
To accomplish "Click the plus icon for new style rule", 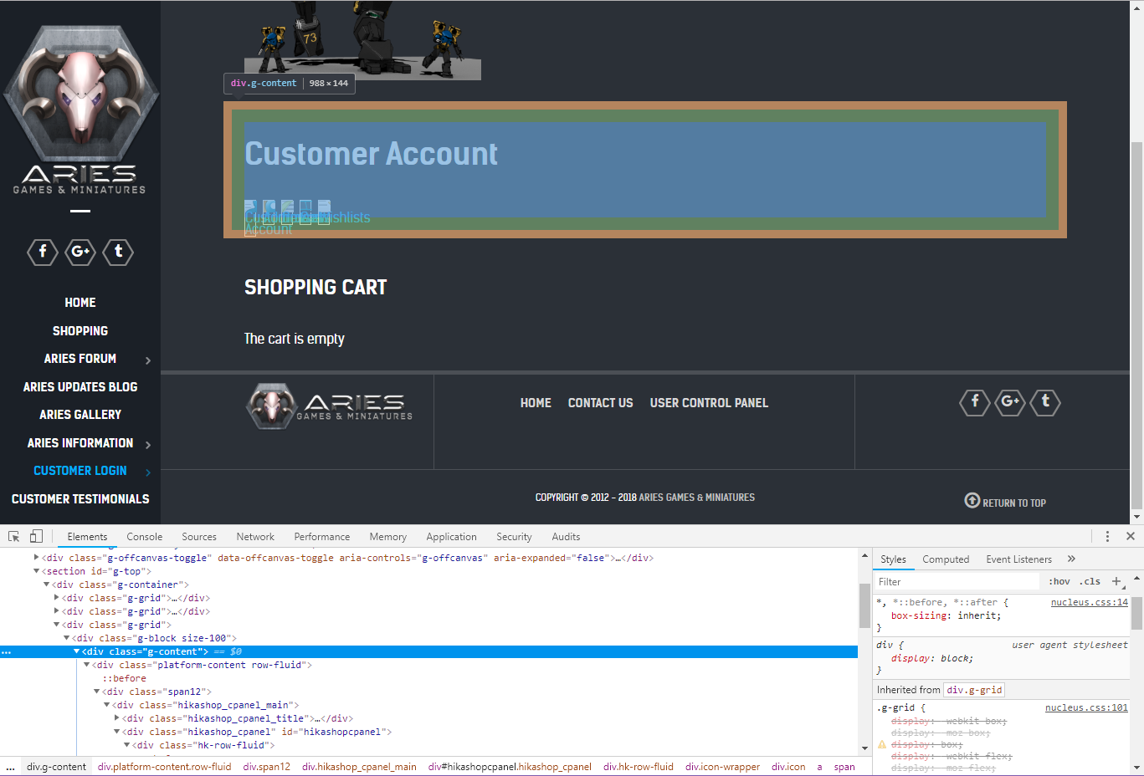I will tap(1116, 581).
